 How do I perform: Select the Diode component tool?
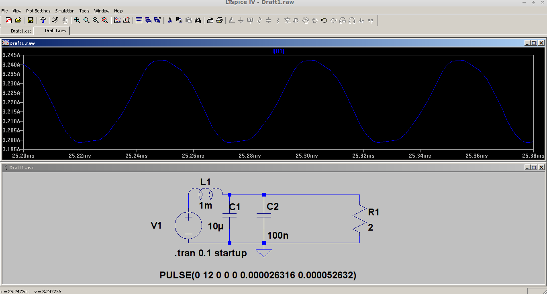pos(287,20)
